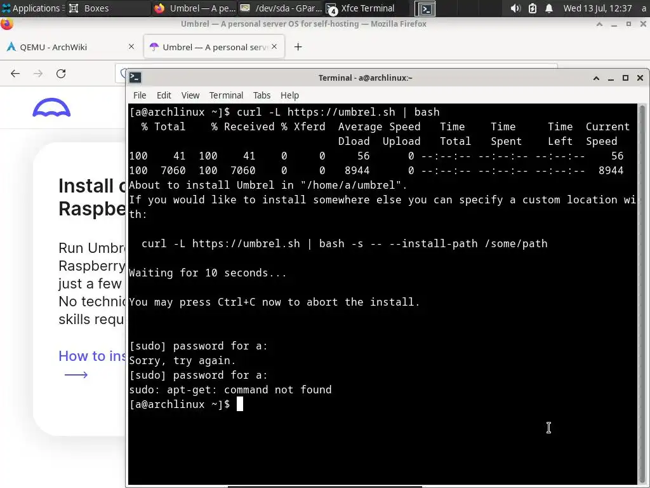650x488 pixels.
Task: Click the 'Sorry, try again.' line in Terminal
Action: [182, 361]
